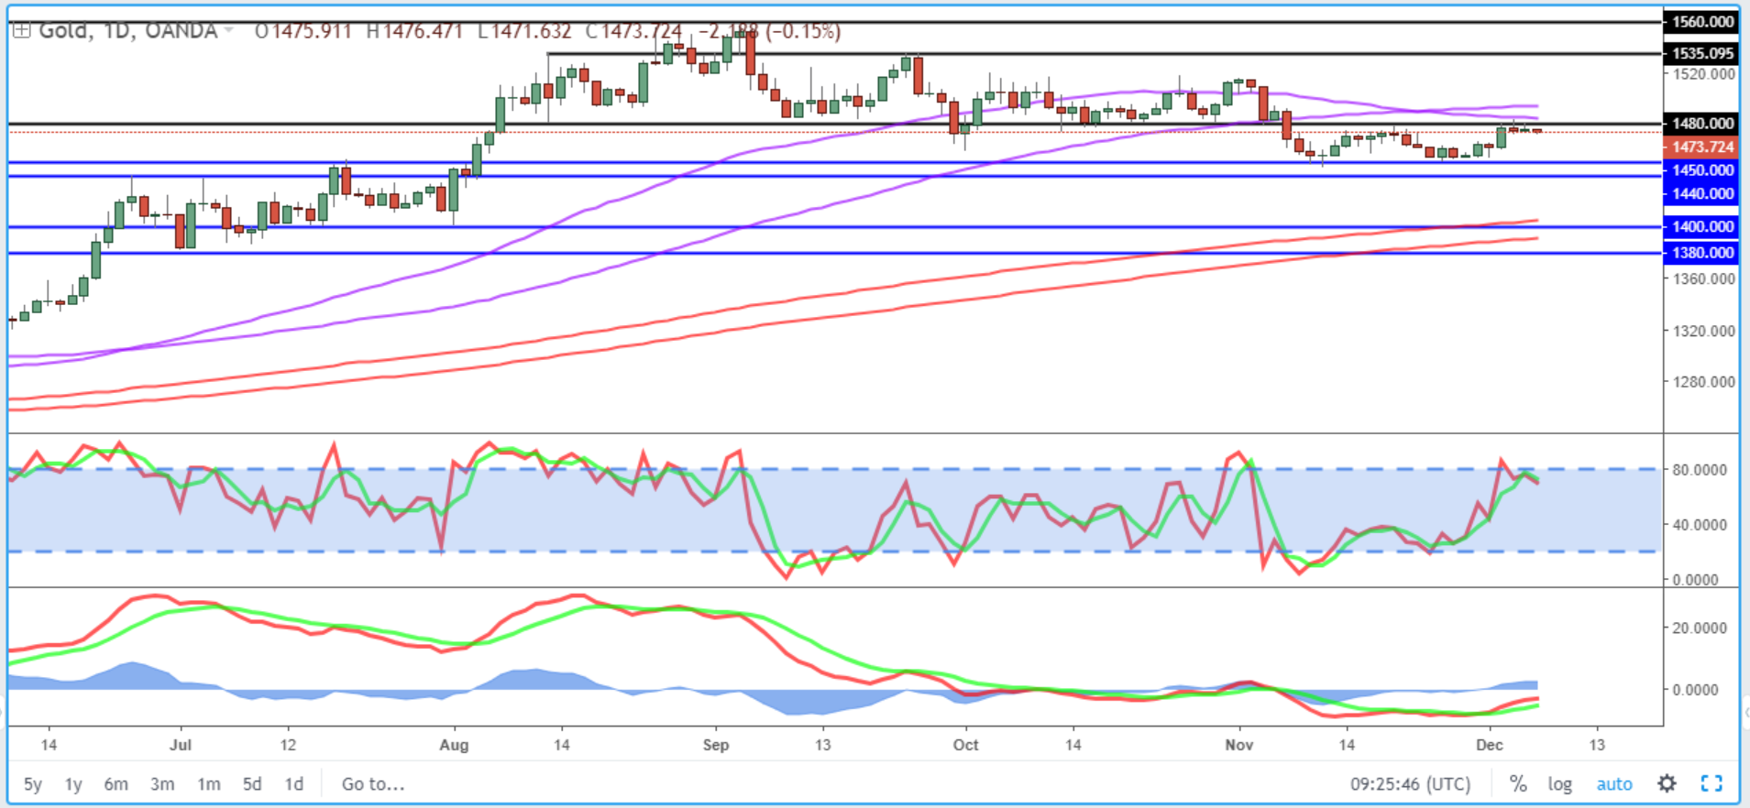The height and width of the screenshot is (808, 1750).
Task: Toggle log scale mode
Action: (x=1559, y=784)
